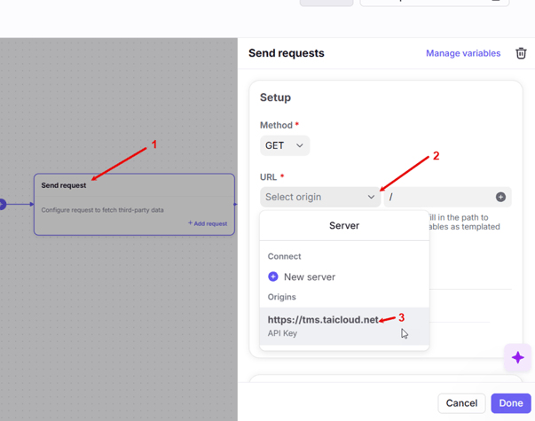Click the Send requests panel title
535x421 pixels.
coord(286,53)
